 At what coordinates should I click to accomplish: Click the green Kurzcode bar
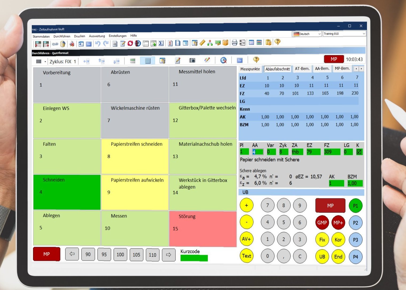[x=194, y=258]
